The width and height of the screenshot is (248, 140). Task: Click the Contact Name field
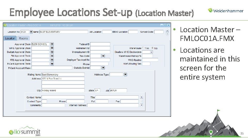point(63,97)
